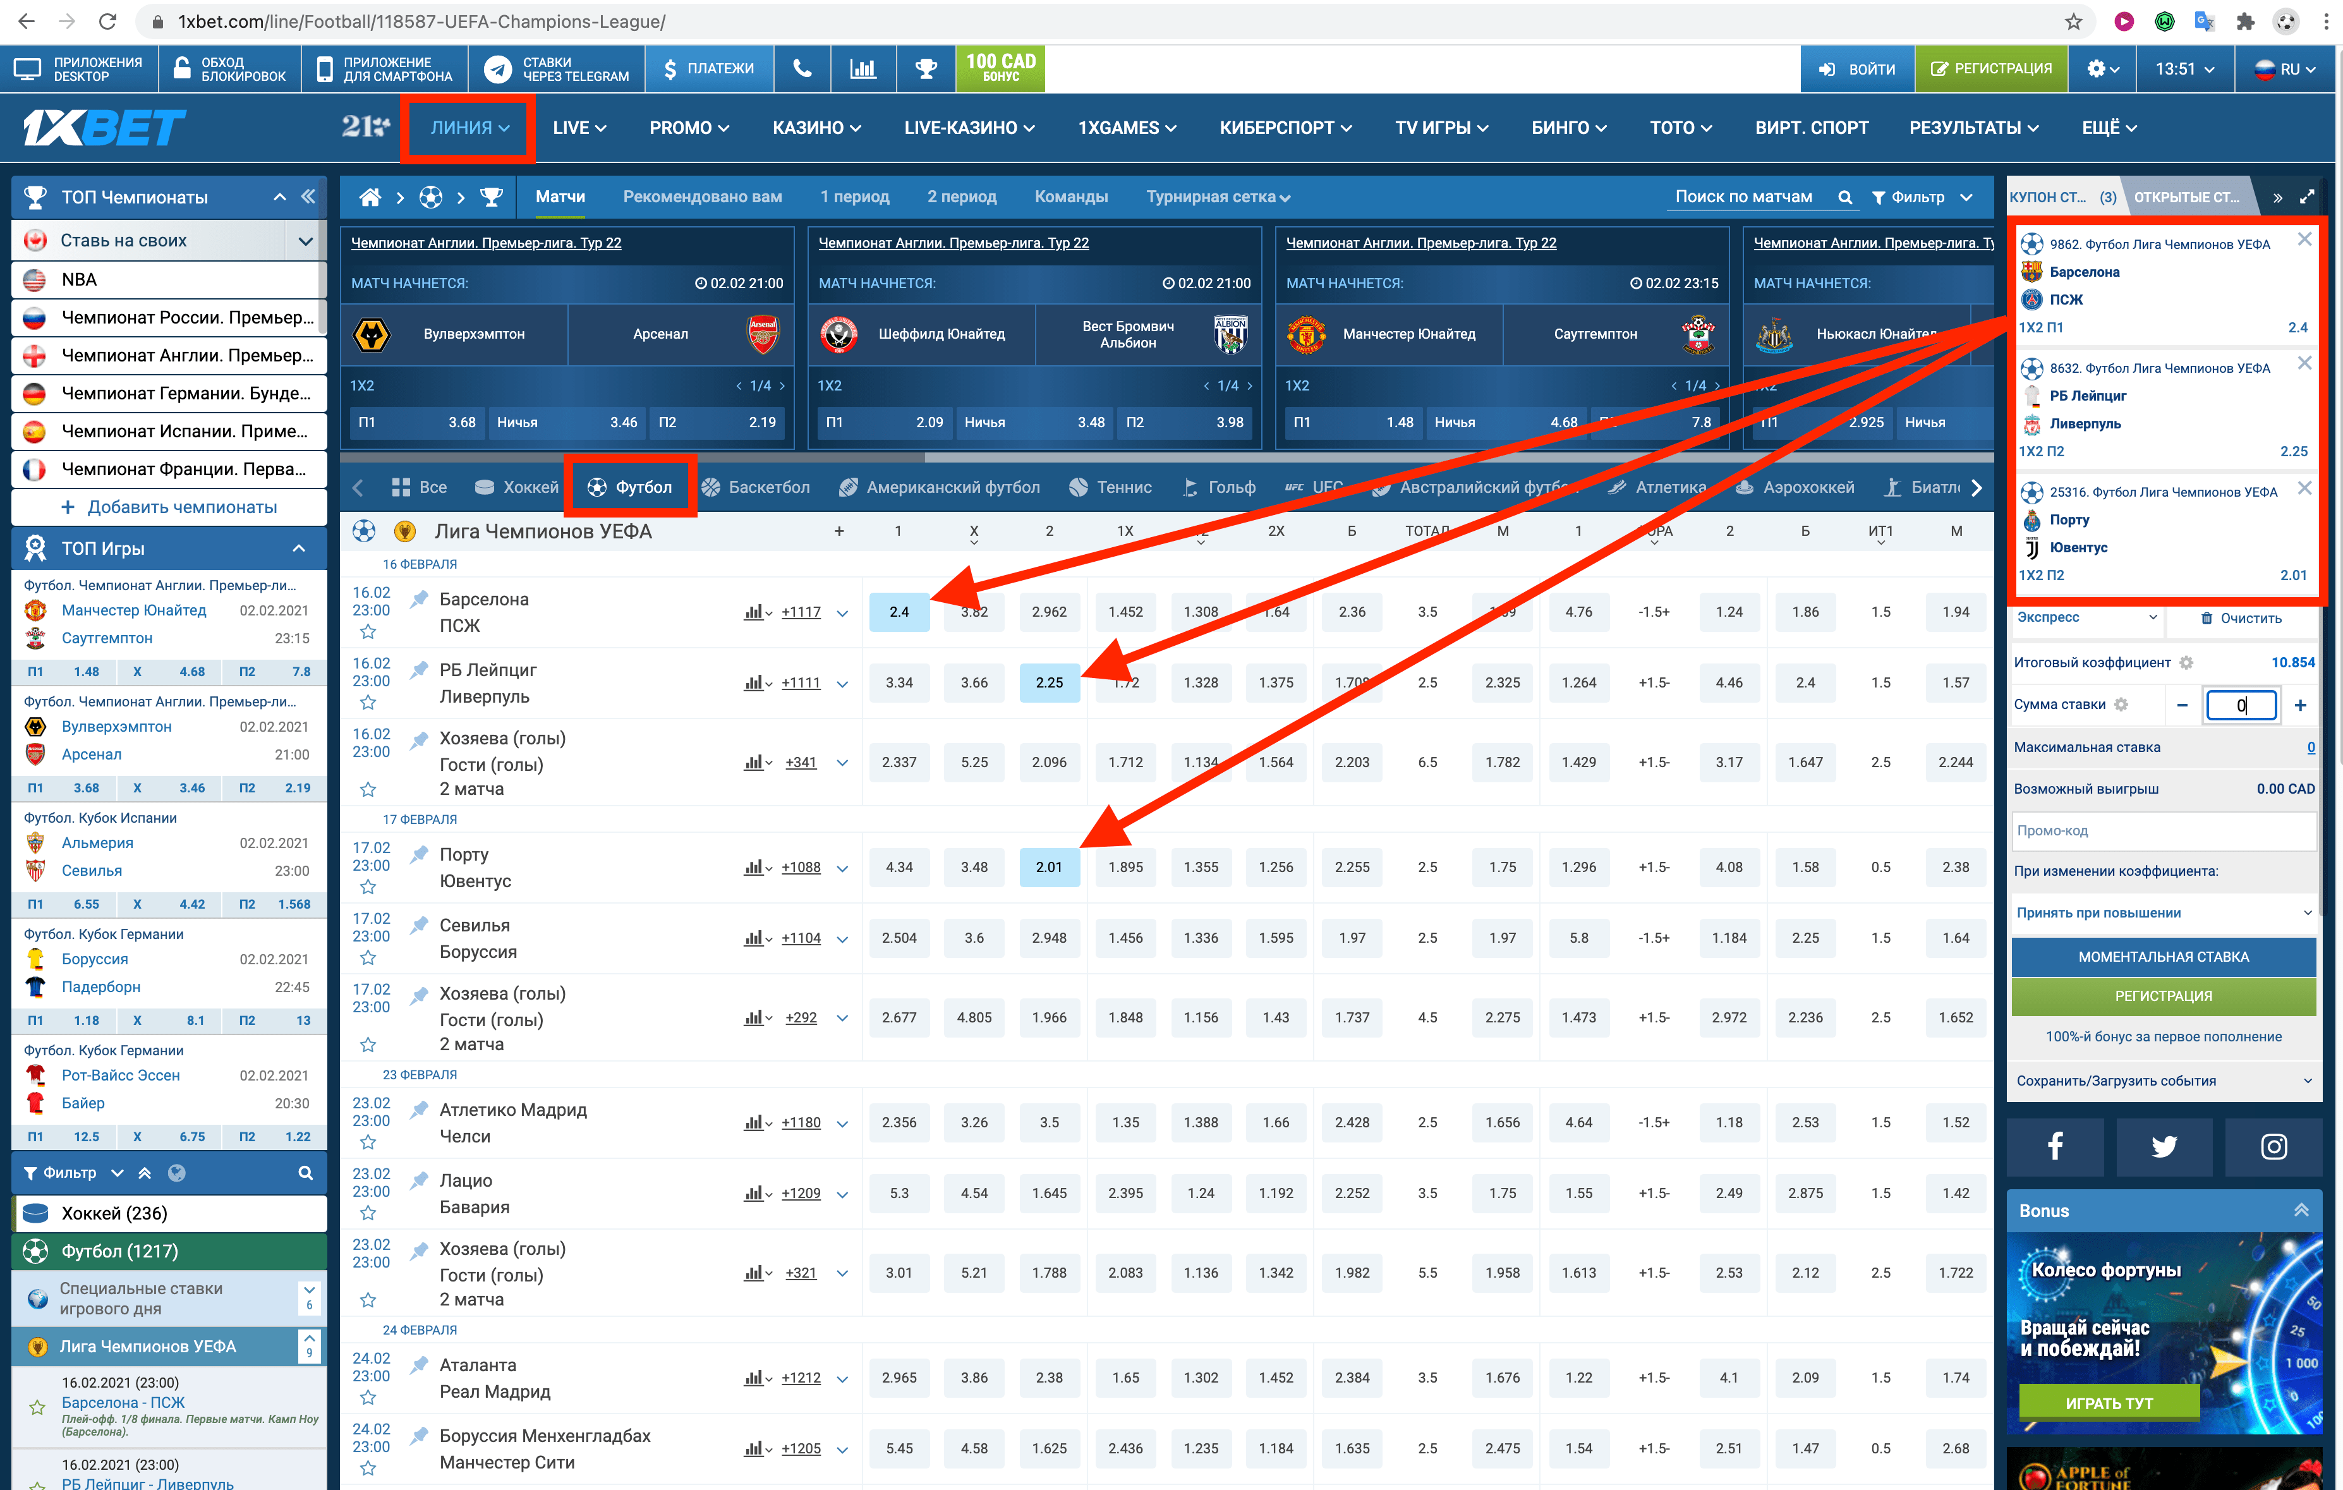Switch to the 1 период tab
Image resolution: width=2343 pixels, height=1490 pixels.
point(854,197)
